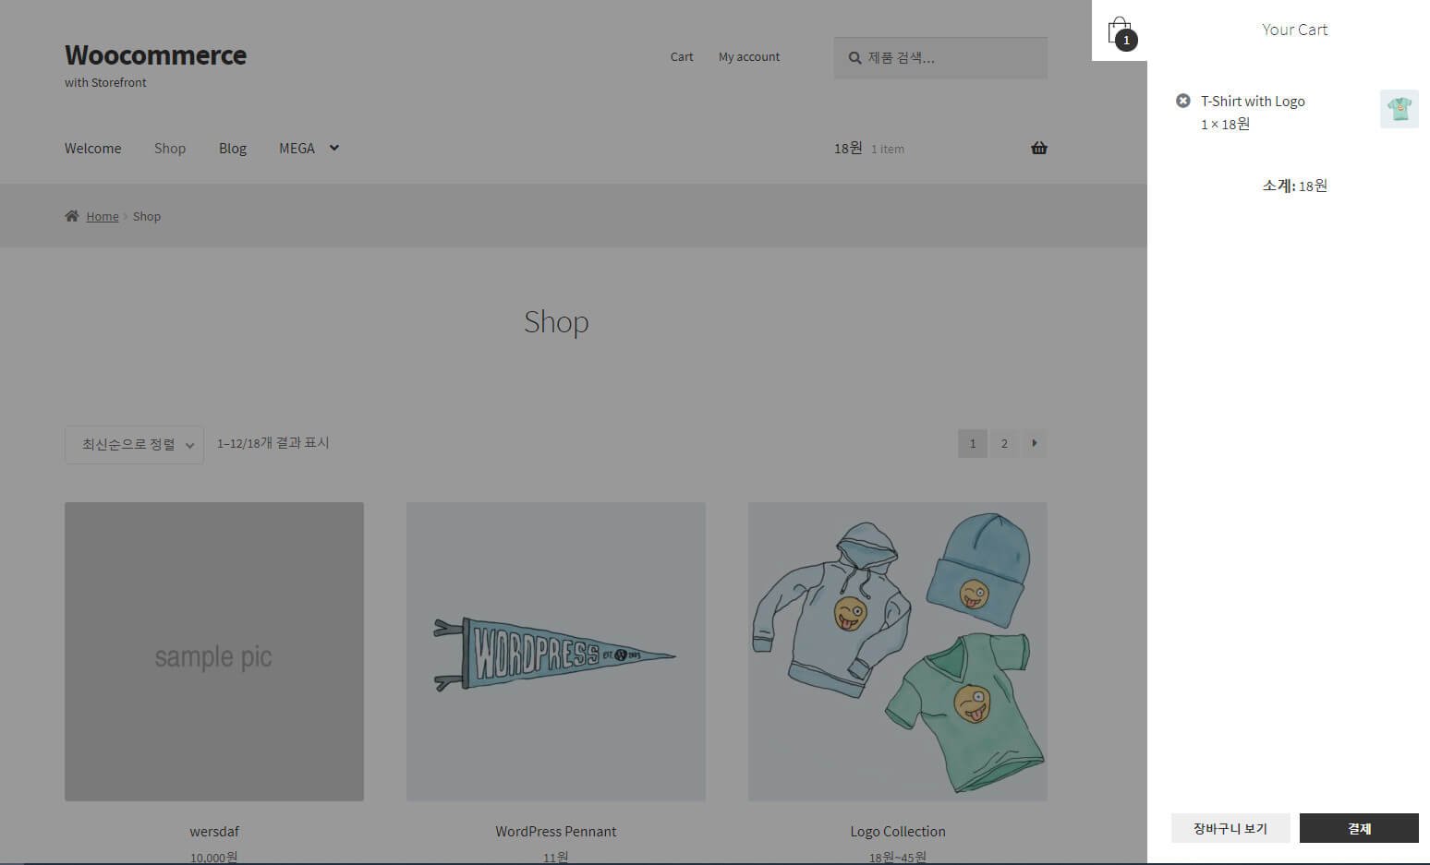The width and height of the screenshot is (1430, 865).
Task: Focus the 제품 검색 search field
Action: 940,57
